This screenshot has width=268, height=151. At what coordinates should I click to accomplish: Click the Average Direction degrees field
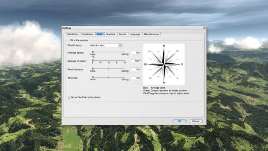point(136,61)
